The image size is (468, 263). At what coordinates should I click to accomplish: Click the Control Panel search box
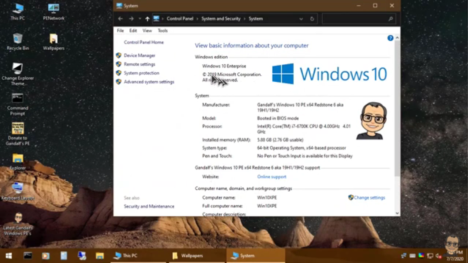click(359, 19)
